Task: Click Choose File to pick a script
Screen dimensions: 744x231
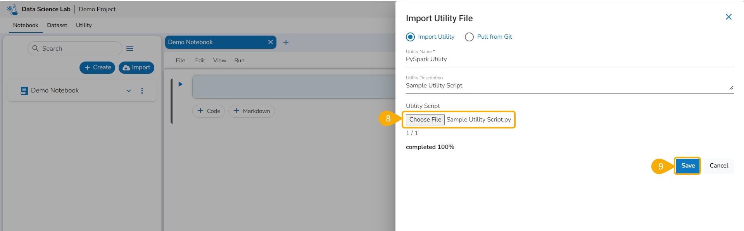Action: [x=425, y=120]
